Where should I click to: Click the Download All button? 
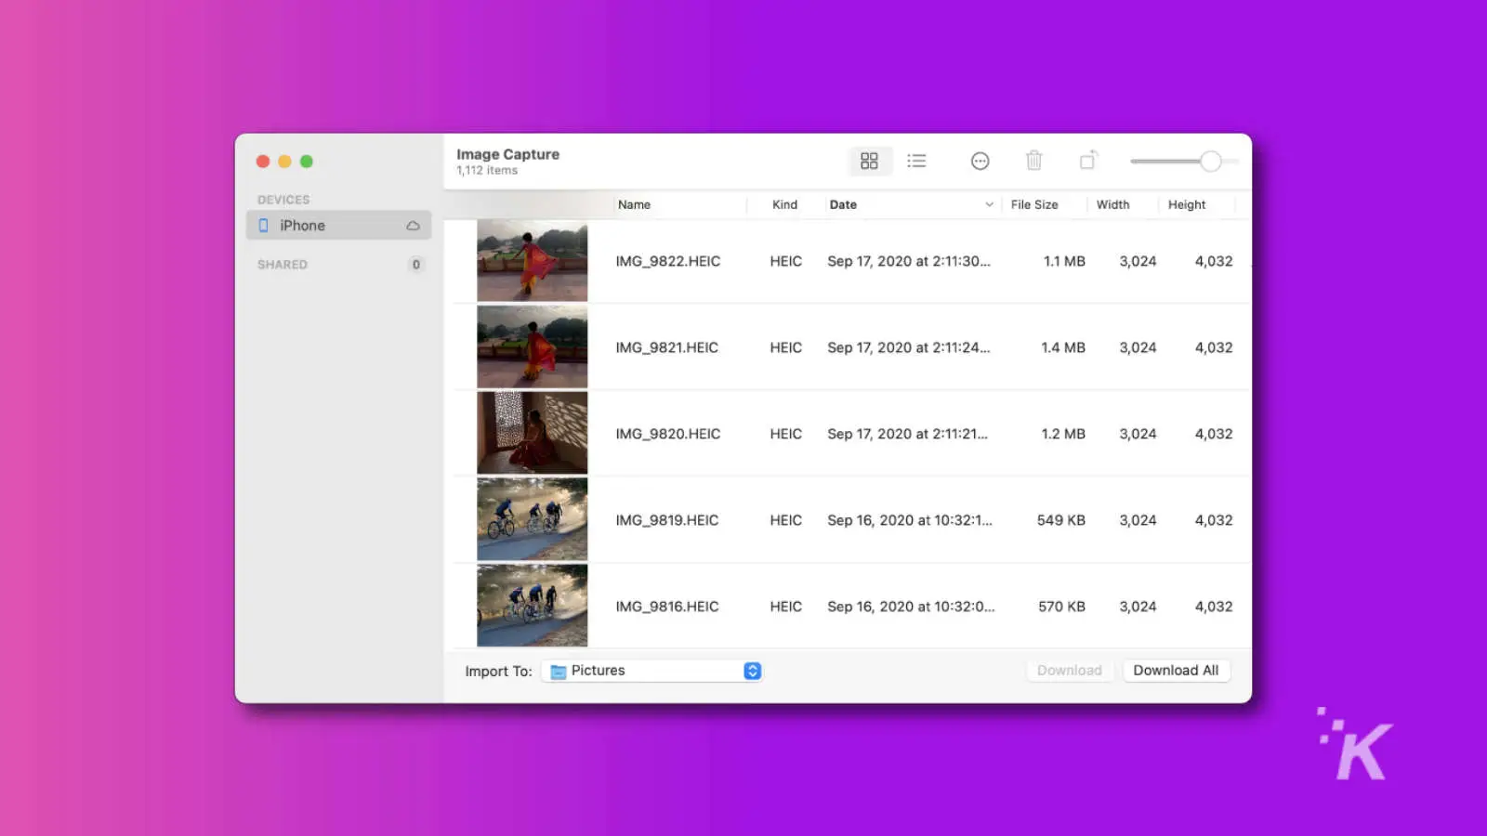[1177, 670]
